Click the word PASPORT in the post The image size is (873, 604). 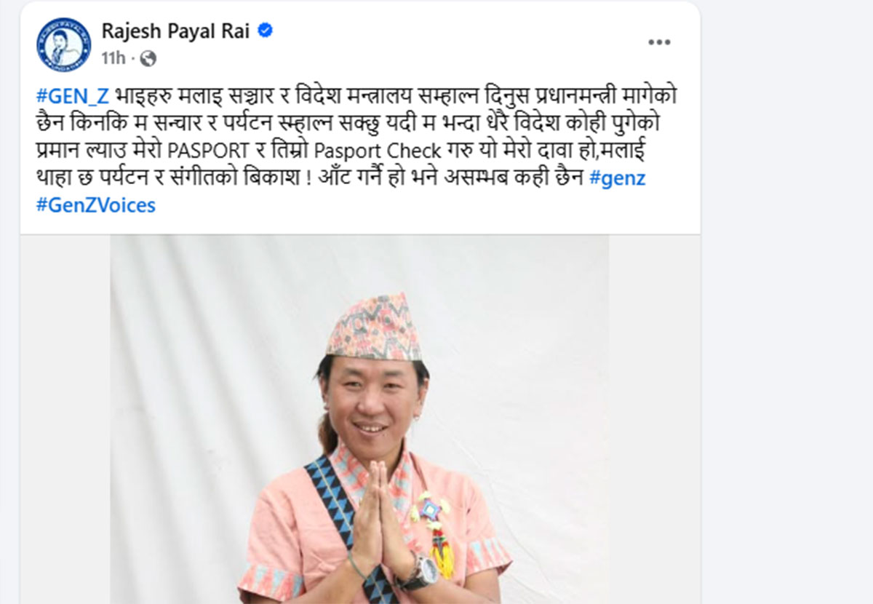pyautogui.click(x=208, y=151)
